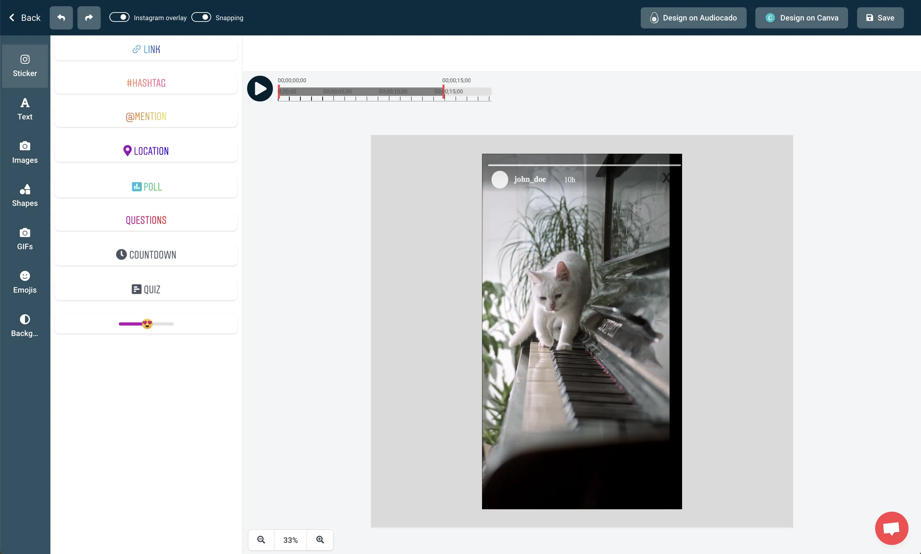Image resolution: width=921 pixels, height=554 pixels.
Task: Add a QUIZ sticker
Action: pos(146,289)
